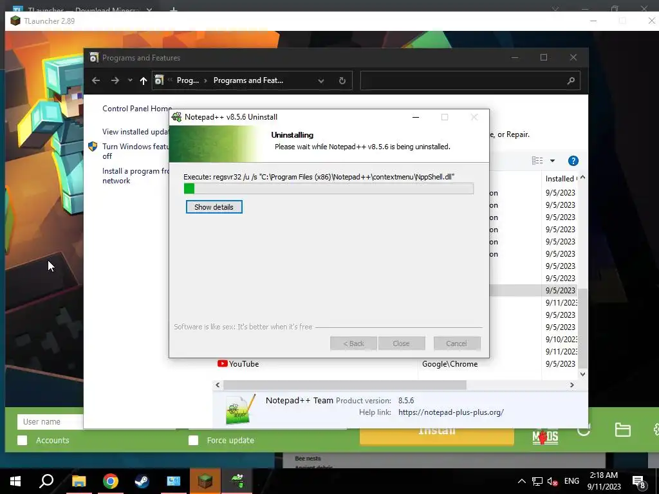
Task: Open the taskbar clock and date
Action: [604, 481]
